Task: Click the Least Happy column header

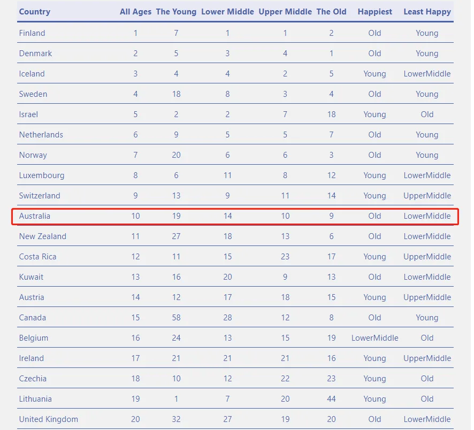Action: (x=427, y=12)
